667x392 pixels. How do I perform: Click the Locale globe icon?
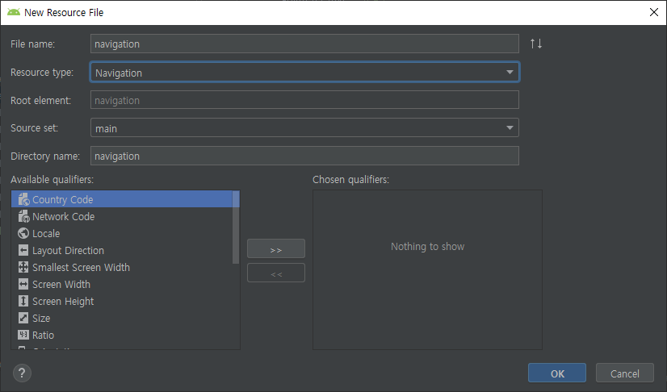pyautogui.click(x=23, y=233)
